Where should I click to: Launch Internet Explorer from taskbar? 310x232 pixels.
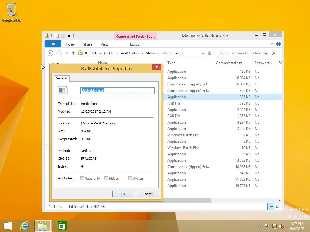[x=25, y=226]
